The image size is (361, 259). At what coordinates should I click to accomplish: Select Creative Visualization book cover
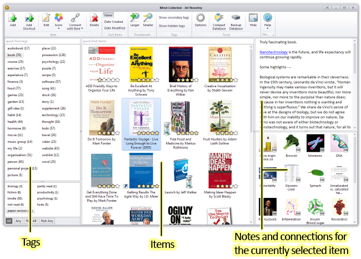(x=220, y=64)
